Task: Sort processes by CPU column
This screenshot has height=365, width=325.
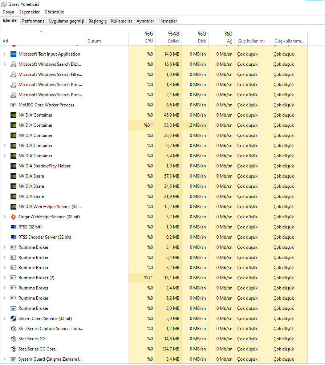Action: [x=142, y=37]
